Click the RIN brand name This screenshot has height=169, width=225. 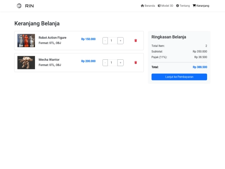pos(30,6)
